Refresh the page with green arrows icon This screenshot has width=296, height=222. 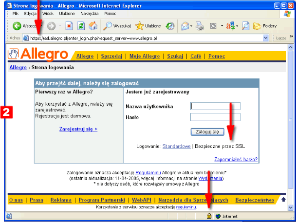81,26
